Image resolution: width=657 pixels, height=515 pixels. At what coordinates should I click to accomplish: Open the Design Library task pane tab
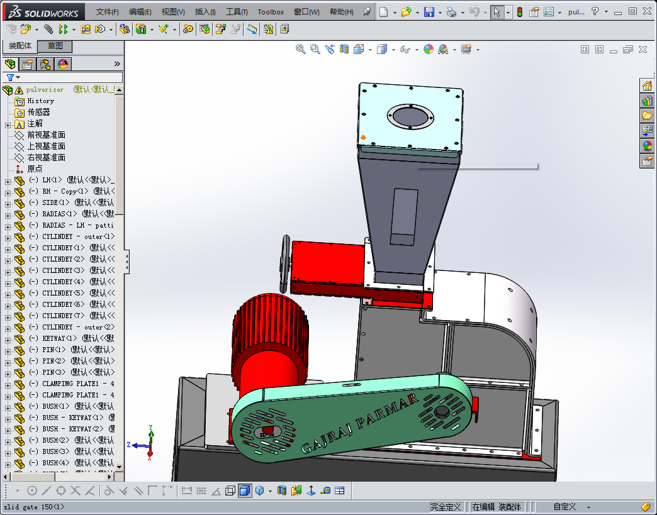(x=648, y=101)
